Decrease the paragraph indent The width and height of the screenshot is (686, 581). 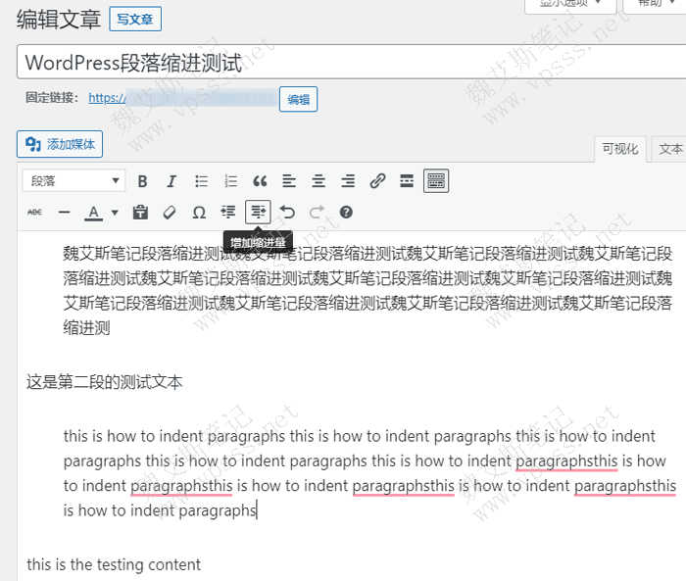click(228, 212)
